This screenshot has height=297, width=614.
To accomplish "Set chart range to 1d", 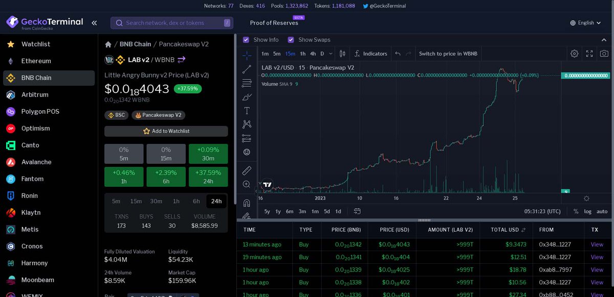I will coord(338,211).
